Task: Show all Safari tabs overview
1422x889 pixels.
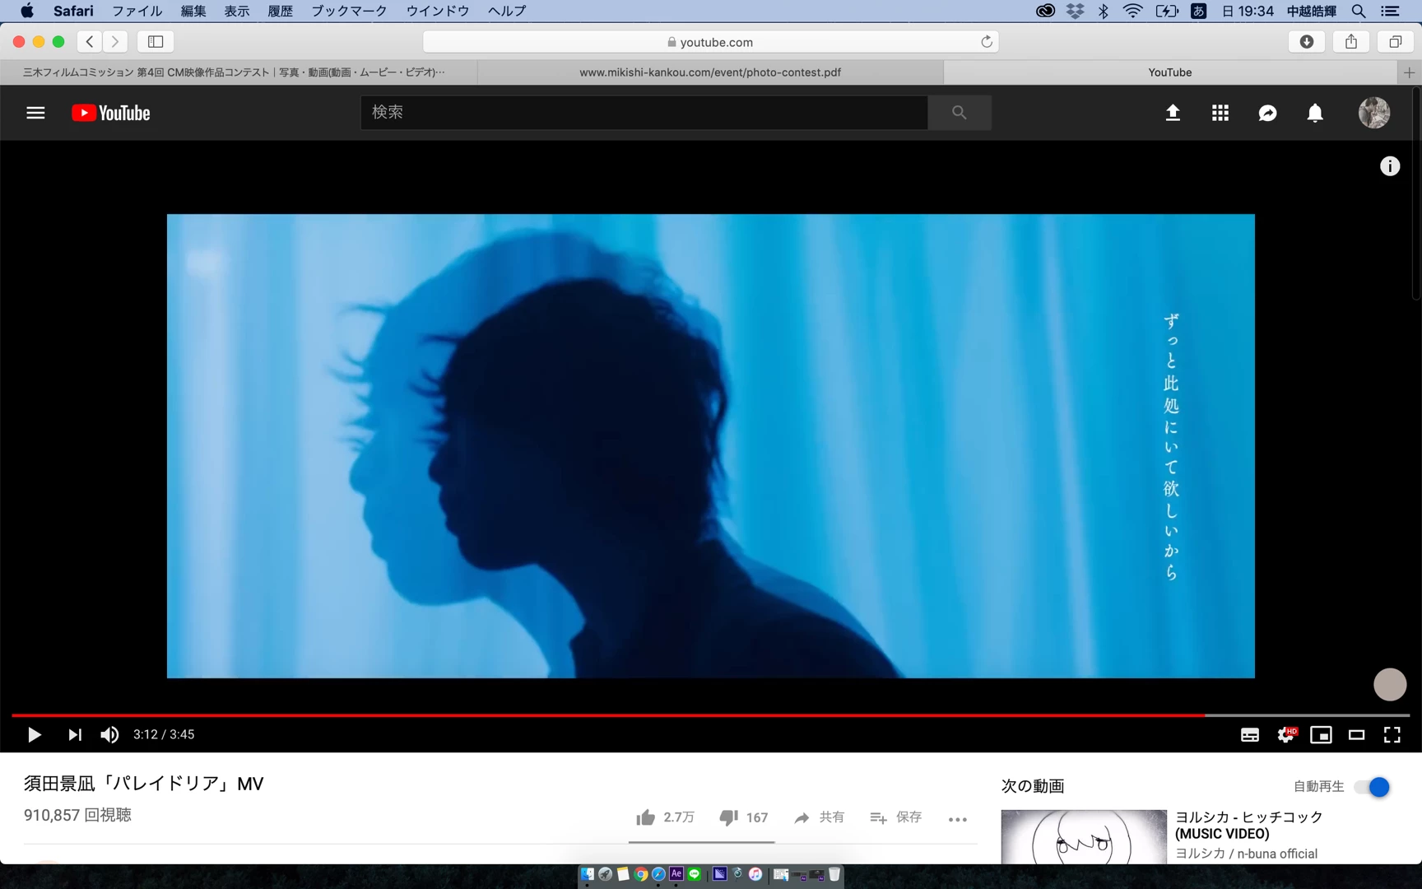Action: pos(1396,42)
